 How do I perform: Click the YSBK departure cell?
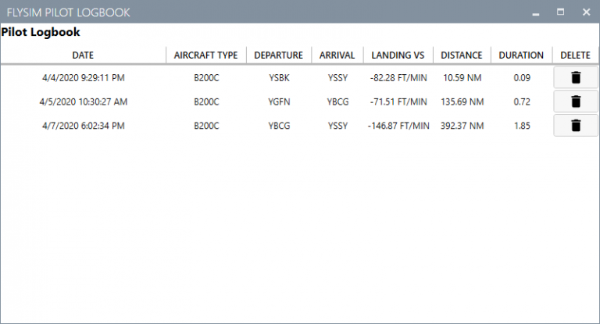coord(279,77)
